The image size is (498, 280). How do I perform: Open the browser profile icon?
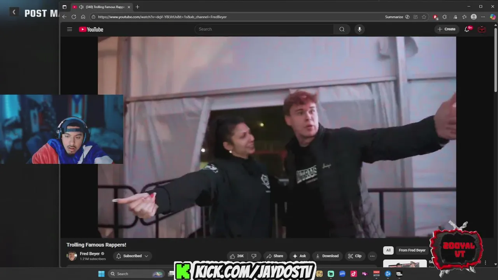473,17
